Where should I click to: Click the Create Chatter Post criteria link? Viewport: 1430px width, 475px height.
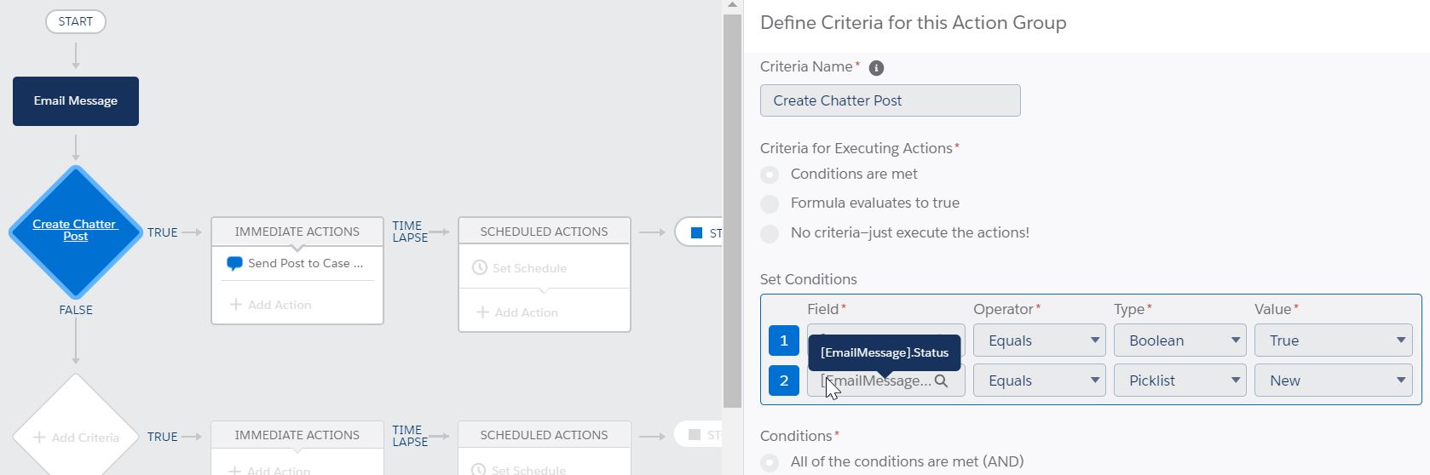pyautogui.click(x=74, y=230)
